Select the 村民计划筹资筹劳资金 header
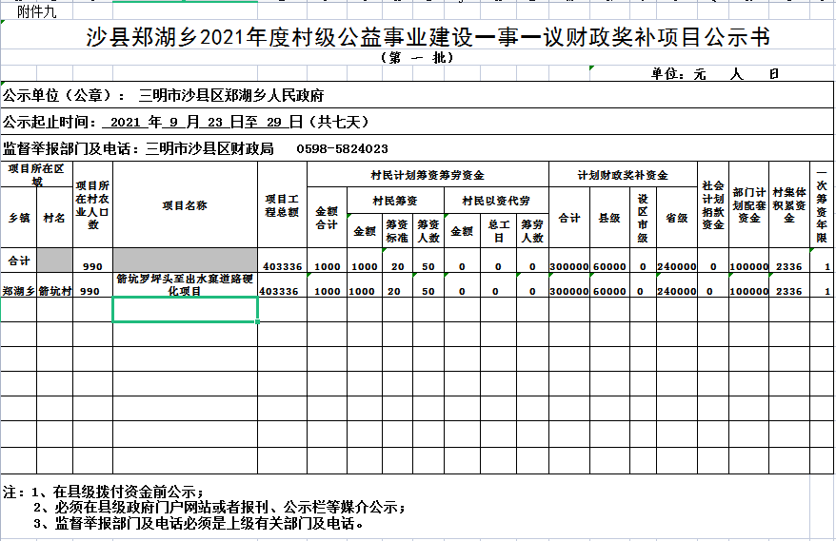This screenshot has height=541, width=836. point(428,175)
